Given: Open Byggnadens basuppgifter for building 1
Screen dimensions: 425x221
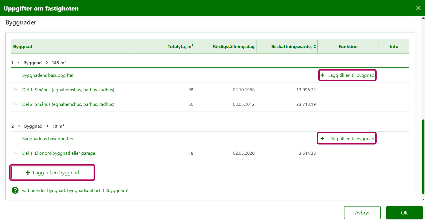Looking at the screenshot, I should pyautogui.click(x=48, y=75).
